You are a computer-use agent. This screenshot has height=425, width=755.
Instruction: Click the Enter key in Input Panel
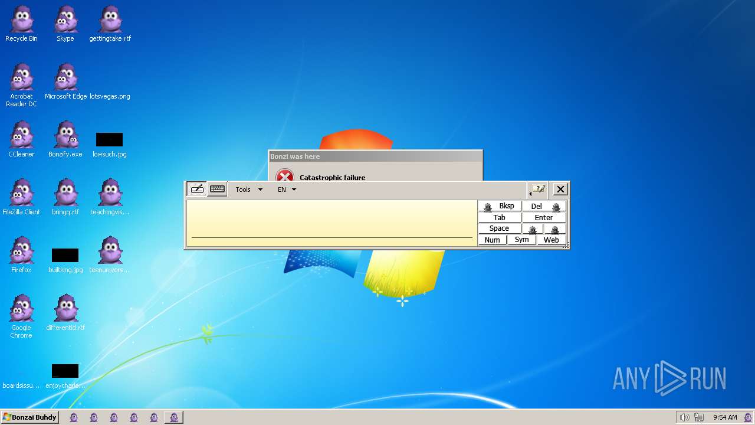click(x=544, y=217)
